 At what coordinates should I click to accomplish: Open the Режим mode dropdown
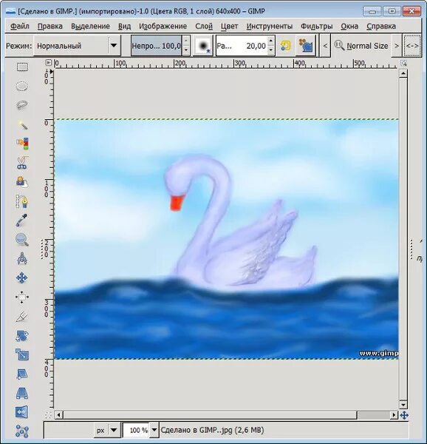coord(77,46)
